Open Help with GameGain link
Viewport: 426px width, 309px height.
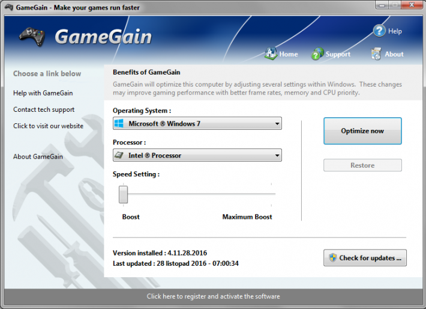coord(43,93)
